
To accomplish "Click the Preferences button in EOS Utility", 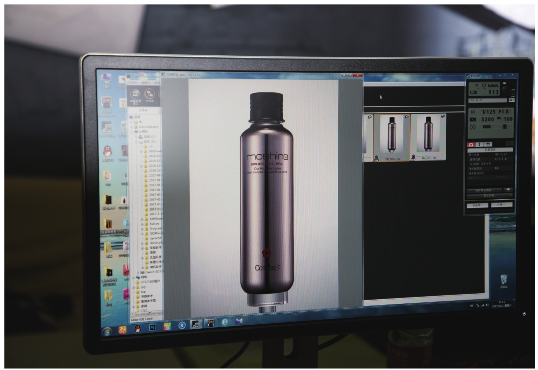I will [x=477, y=205].
